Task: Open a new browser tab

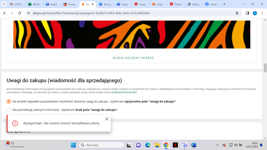Action: pyautogui.click(x=224, y=4)
